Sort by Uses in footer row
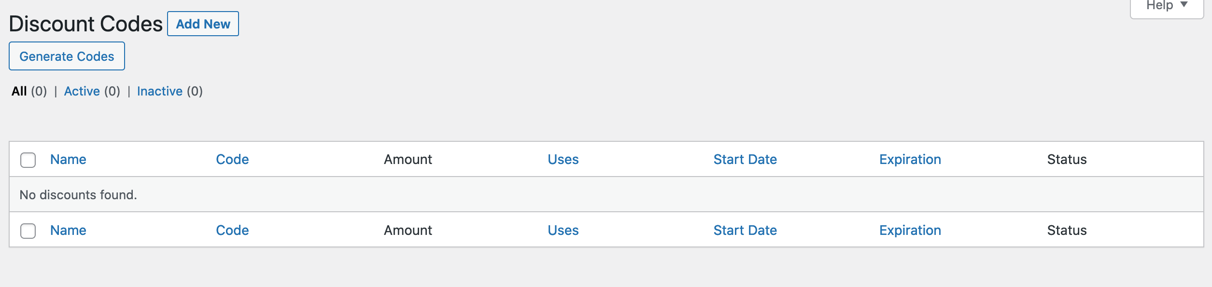The width and height of the screenshot is (1212, 287). 563,231
